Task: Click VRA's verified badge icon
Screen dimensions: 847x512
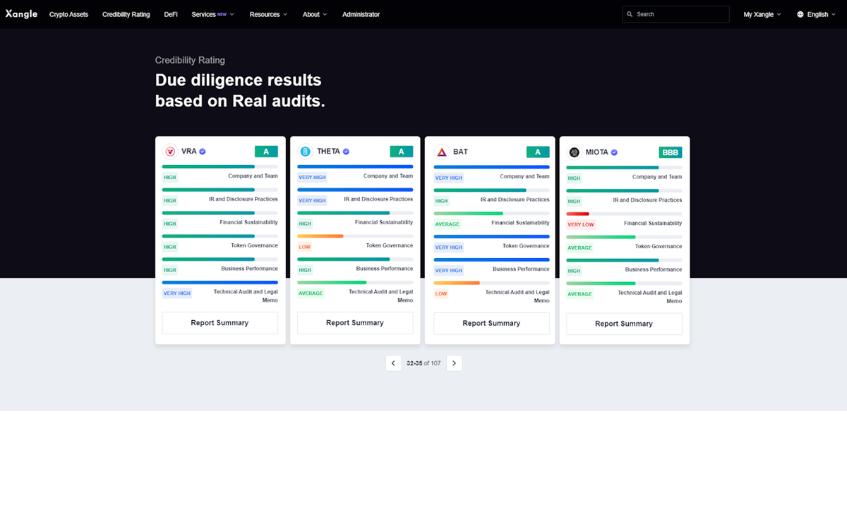Action: (203, 152)
